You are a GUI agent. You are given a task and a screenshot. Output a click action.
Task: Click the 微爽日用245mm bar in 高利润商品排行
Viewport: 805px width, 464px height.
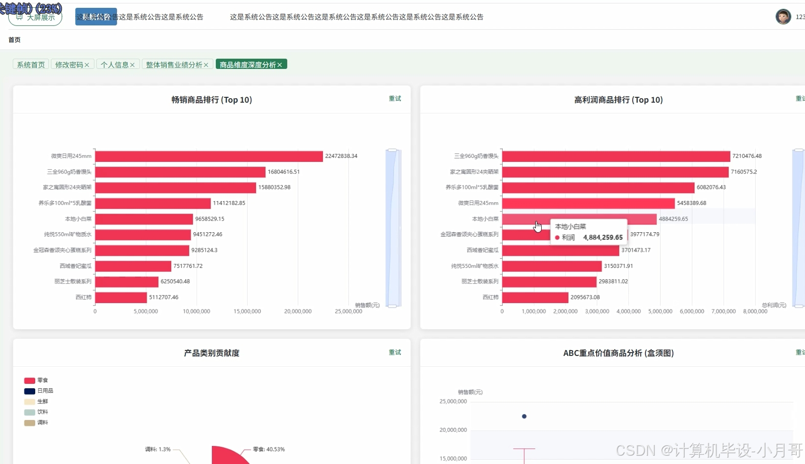(589, 203)
